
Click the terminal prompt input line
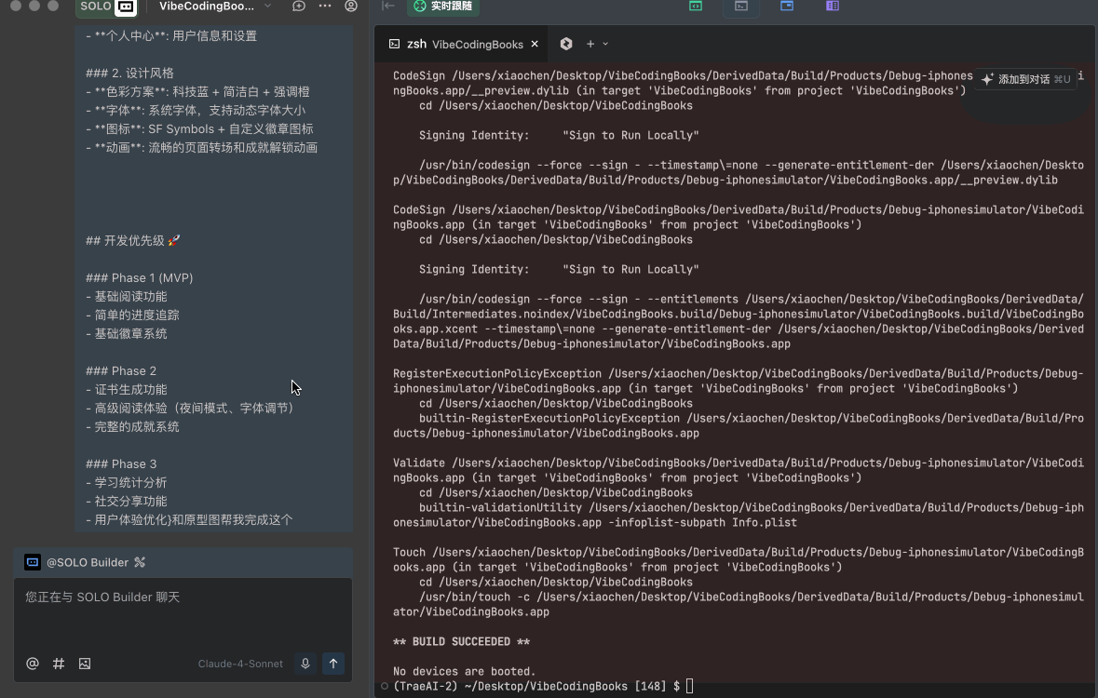(x=543, y=686)
